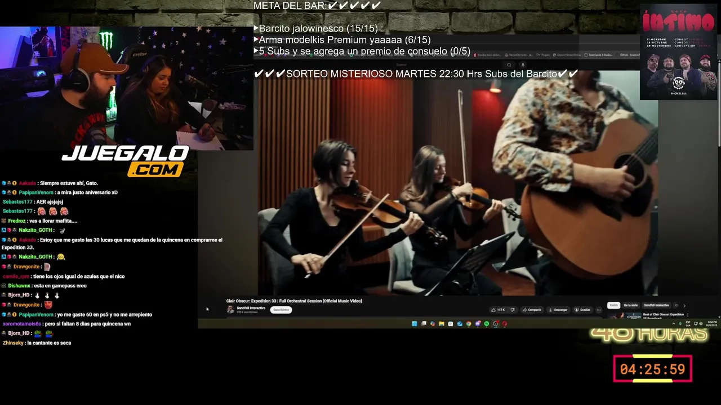Click Fredroz's 'vas a llorar mafiita' message
The height and width of the screenshot is (405, 721).
coord(39,221)
